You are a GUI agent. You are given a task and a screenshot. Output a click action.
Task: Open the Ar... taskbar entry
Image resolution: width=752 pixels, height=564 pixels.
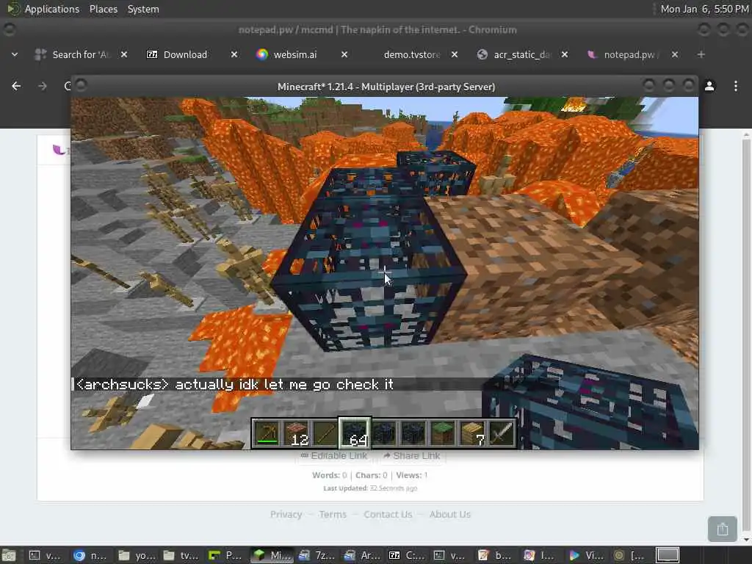click(x=363, y=555)
